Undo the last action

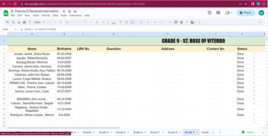(x=13, y=22)
